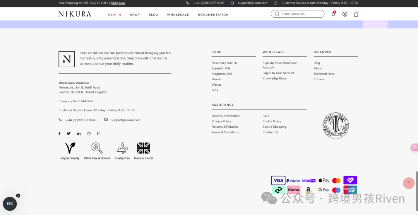Click the Visa payment icon
This screenshot has width=418, height=215.
click(x=278, y=180)
